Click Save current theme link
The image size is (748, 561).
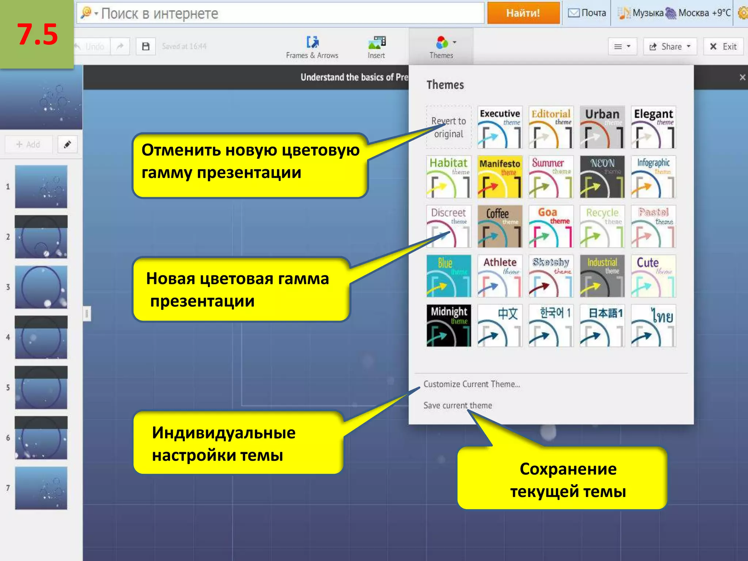458,405
